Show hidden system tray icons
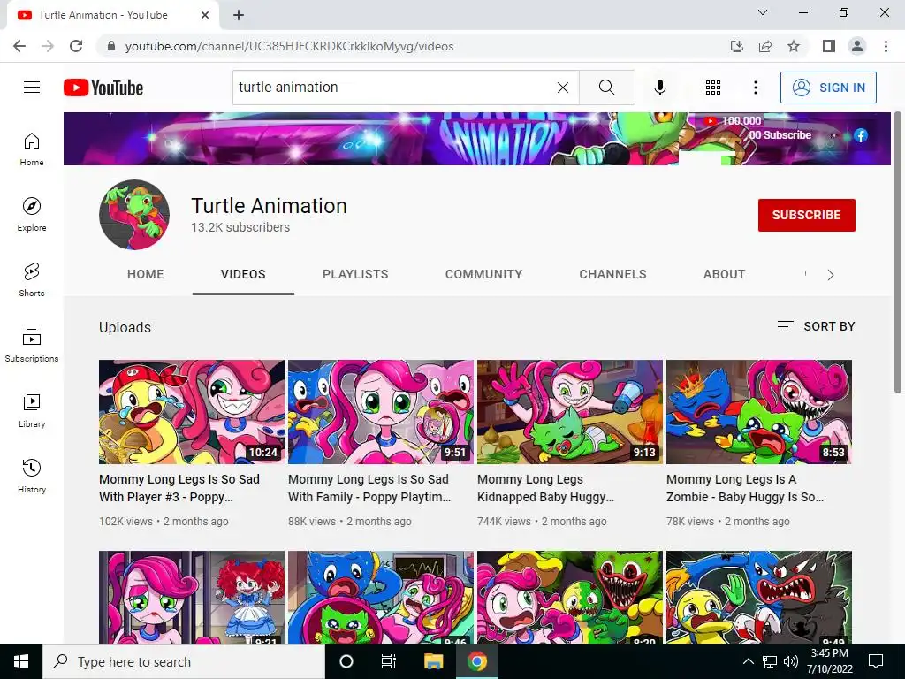This screenshot has width=905, height=679. (x=748, y=661)
